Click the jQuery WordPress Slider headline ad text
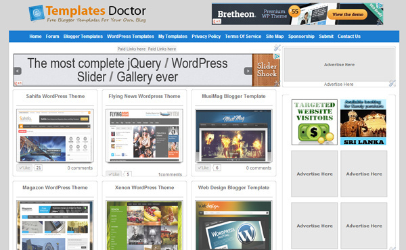This screenshot has height=250, width=406. [127, 70]
